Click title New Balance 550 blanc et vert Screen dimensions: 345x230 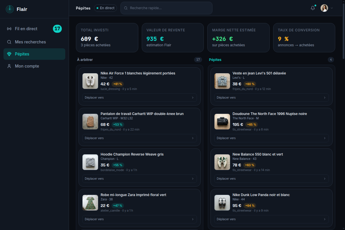[258, 154]
